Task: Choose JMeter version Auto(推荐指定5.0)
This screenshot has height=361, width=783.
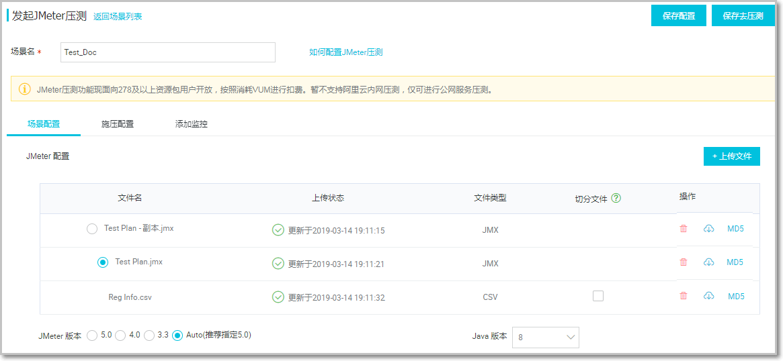Action: pyautogui.click(x=177, y=336)
